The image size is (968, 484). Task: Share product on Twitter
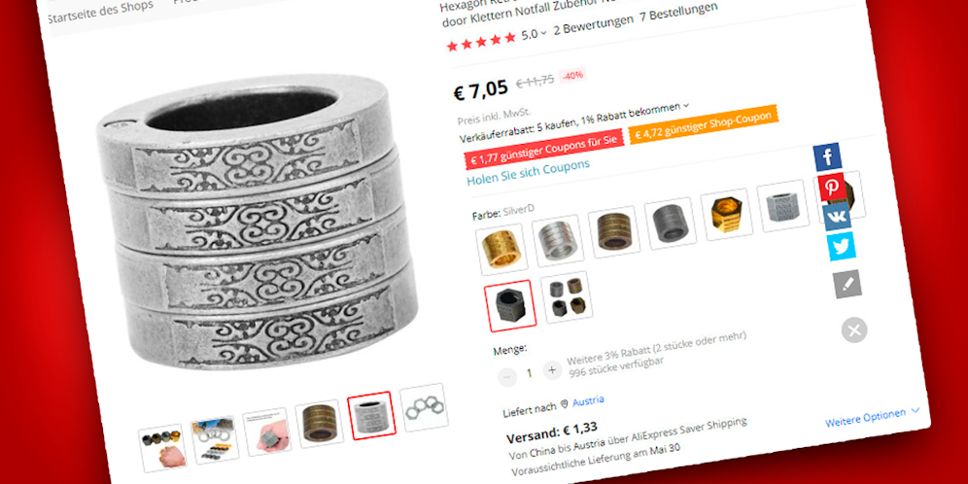point(842,247)
